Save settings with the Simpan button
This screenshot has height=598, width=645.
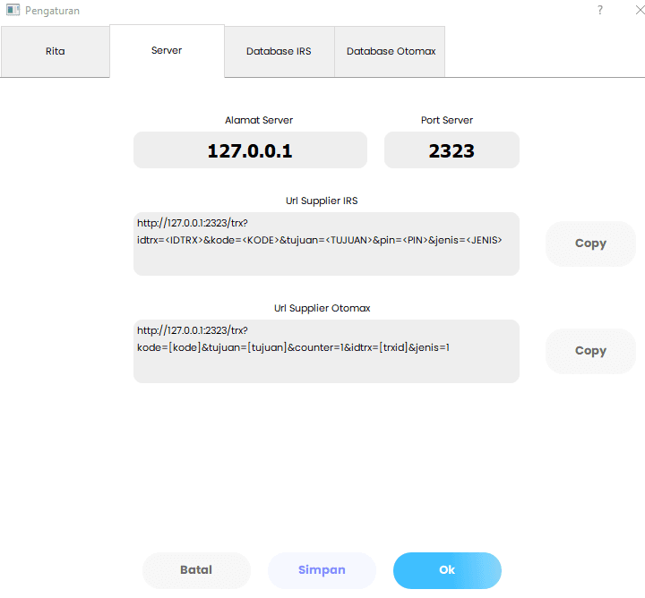click(322, 570)
